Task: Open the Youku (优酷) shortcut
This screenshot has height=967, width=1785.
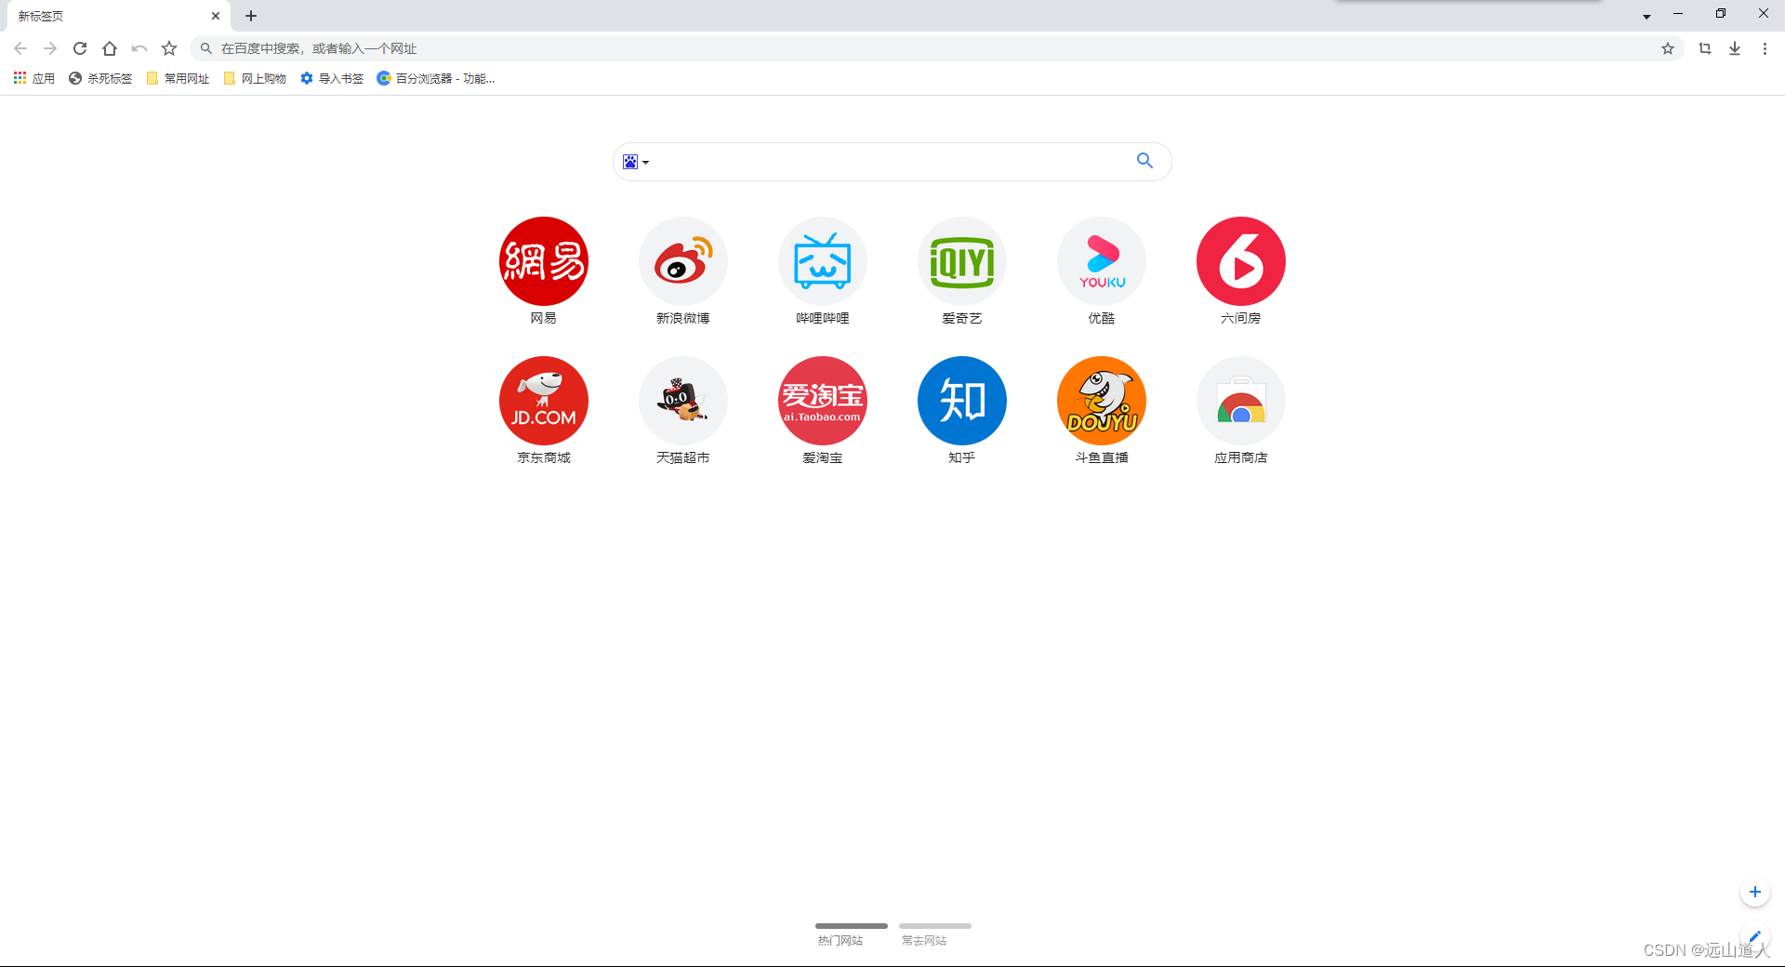Action: (x=1102, y=261)
